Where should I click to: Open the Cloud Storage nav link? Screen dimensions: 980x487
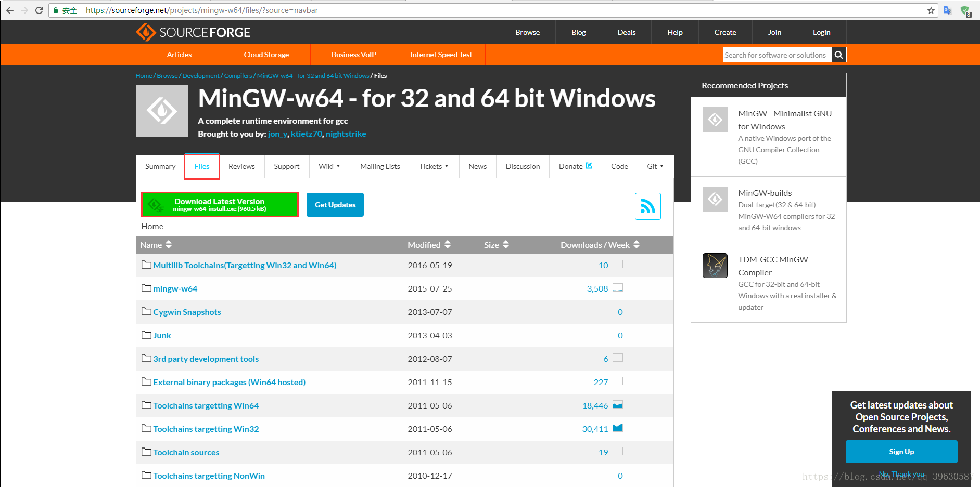[266, 55]
